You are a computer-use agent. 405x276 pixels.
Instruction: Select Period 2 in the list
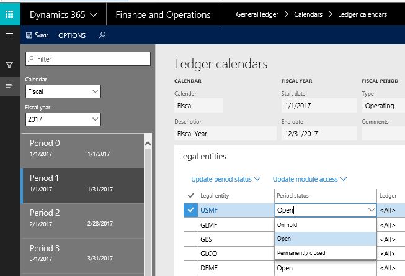pos(82,221)
